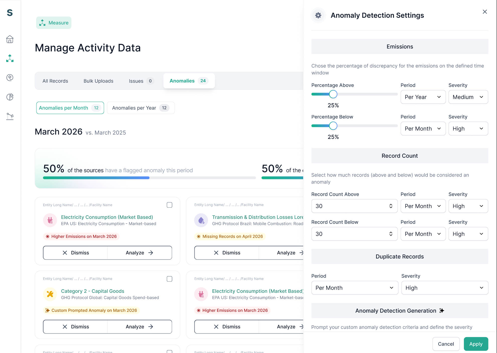The image size is (497, 353).
Task: Open the Electricity Consumption (Market Based) title link
Action: point(107,217)
